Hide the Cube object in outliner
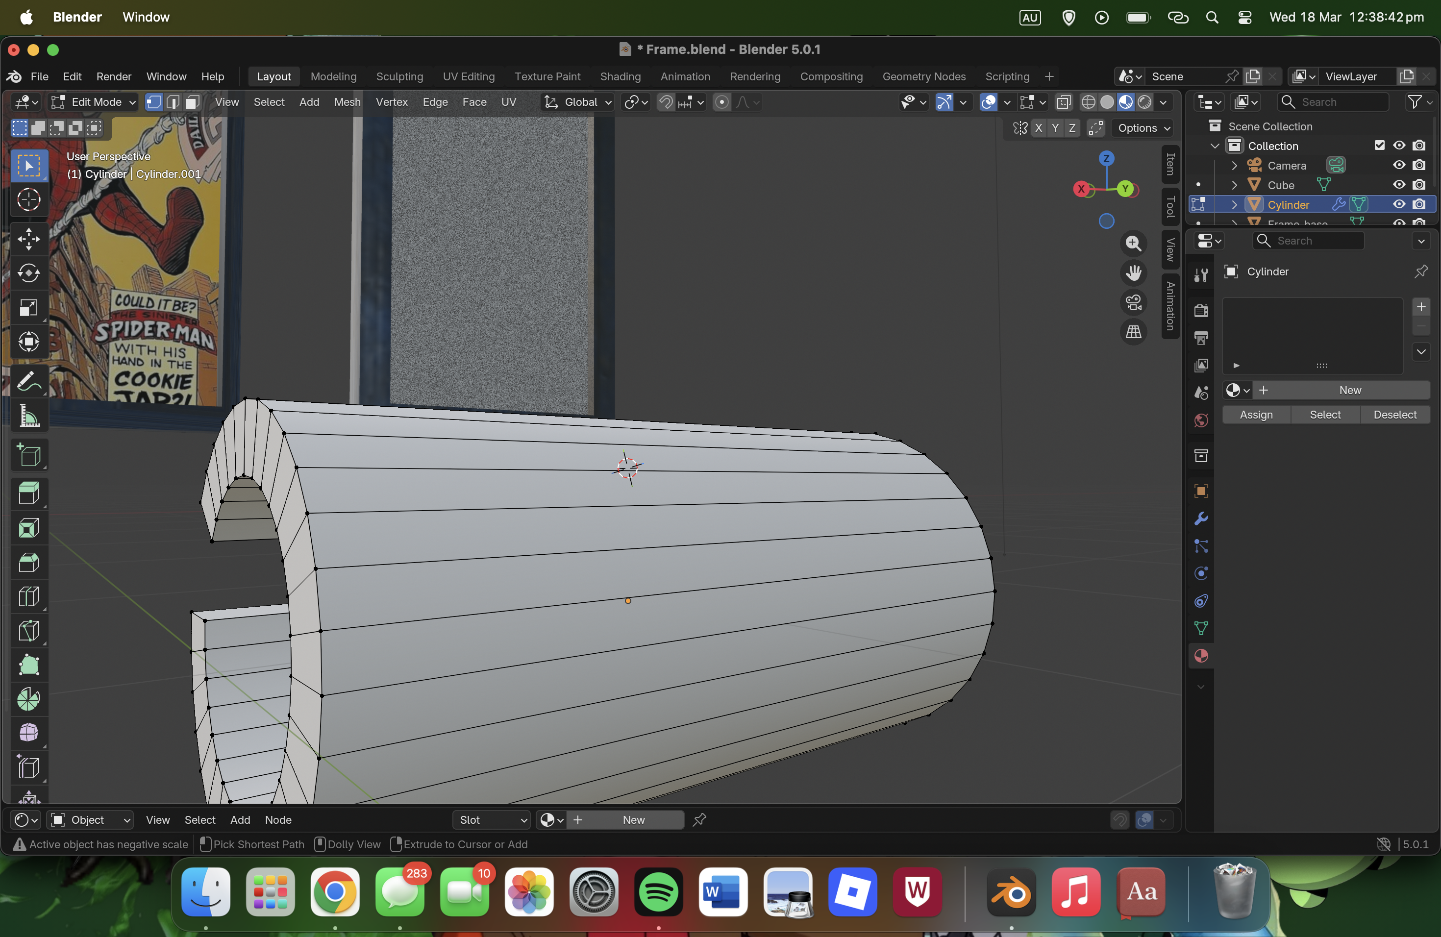This screenshot has width=1441, height=937. point(1399,185)
